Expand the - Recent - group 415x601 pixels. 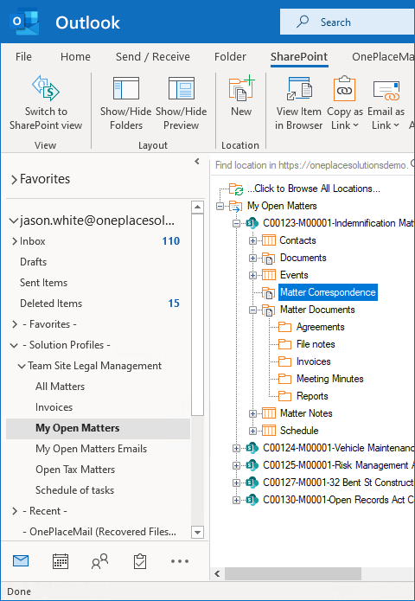[15, 511]
